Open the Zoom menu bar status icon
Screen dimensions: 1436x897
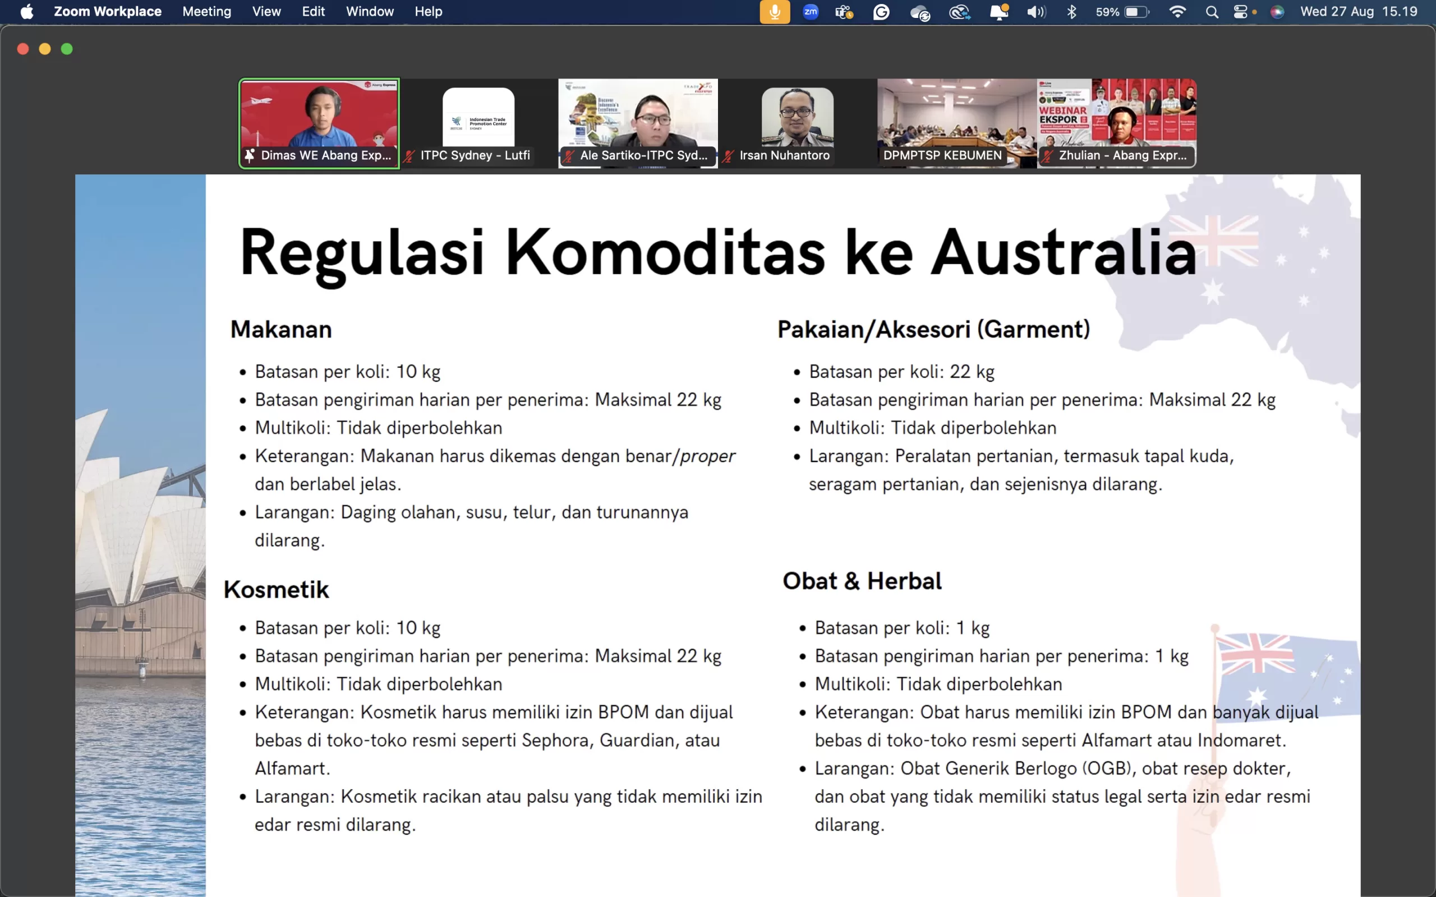tap(811, 12)
